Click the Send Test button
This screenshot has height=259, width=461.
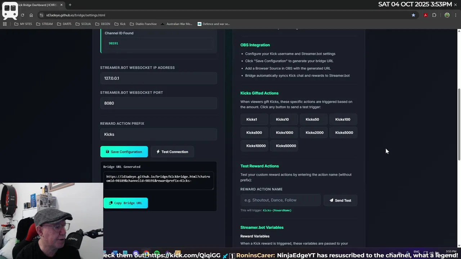coord(340,200)
